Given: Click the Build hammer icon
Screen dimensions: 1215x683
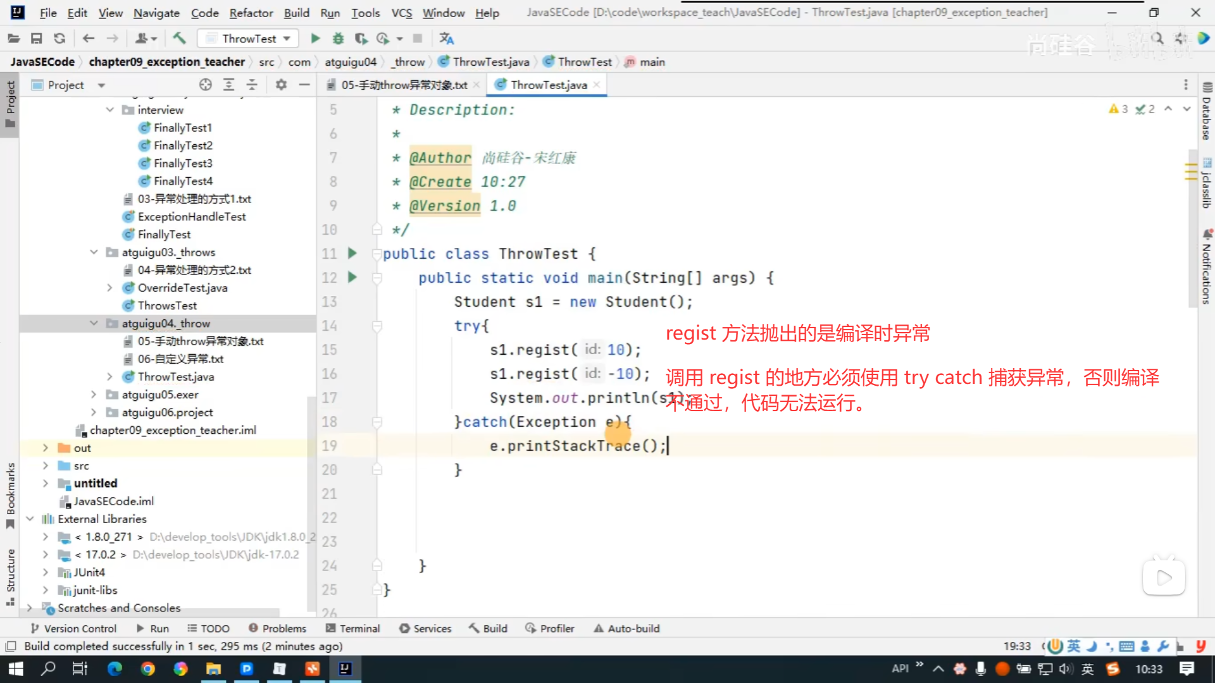Looking at the screenshot, I should [x=179, y=39].
